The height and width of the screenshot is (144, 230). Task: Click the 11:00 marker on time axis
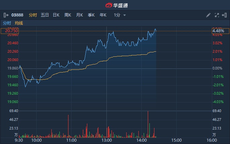point(72,140)
